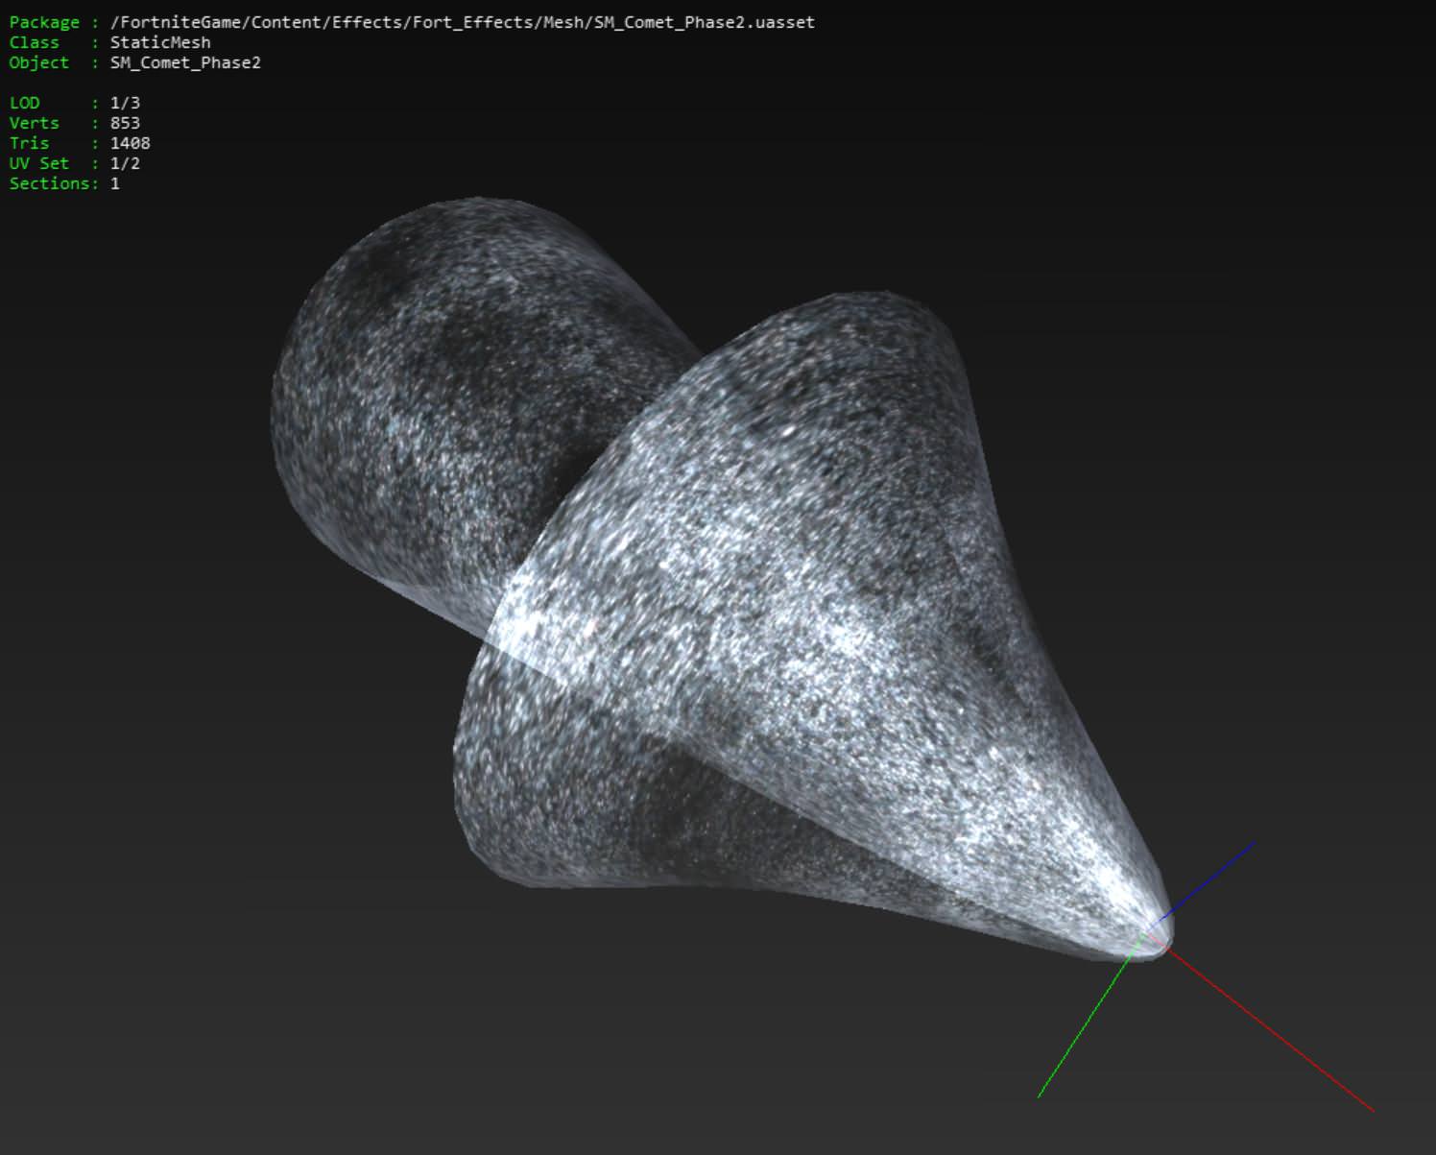Click the green Class label
Image resolution: width=1436 pixels, height=1155 pixels.
coord(34,42)
